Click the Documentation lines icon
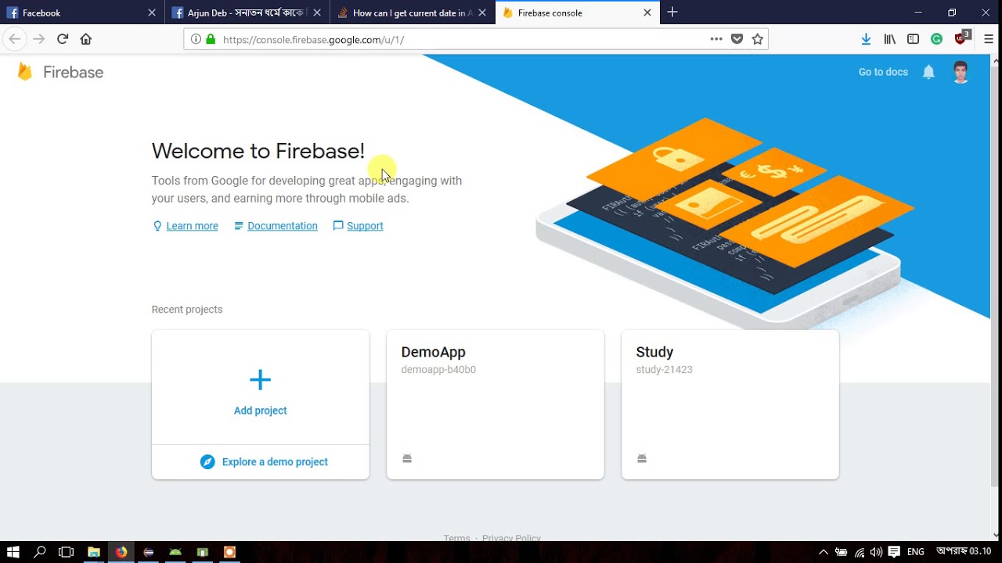This screenshot has width=1002, height=563. (x=239, y=226)
